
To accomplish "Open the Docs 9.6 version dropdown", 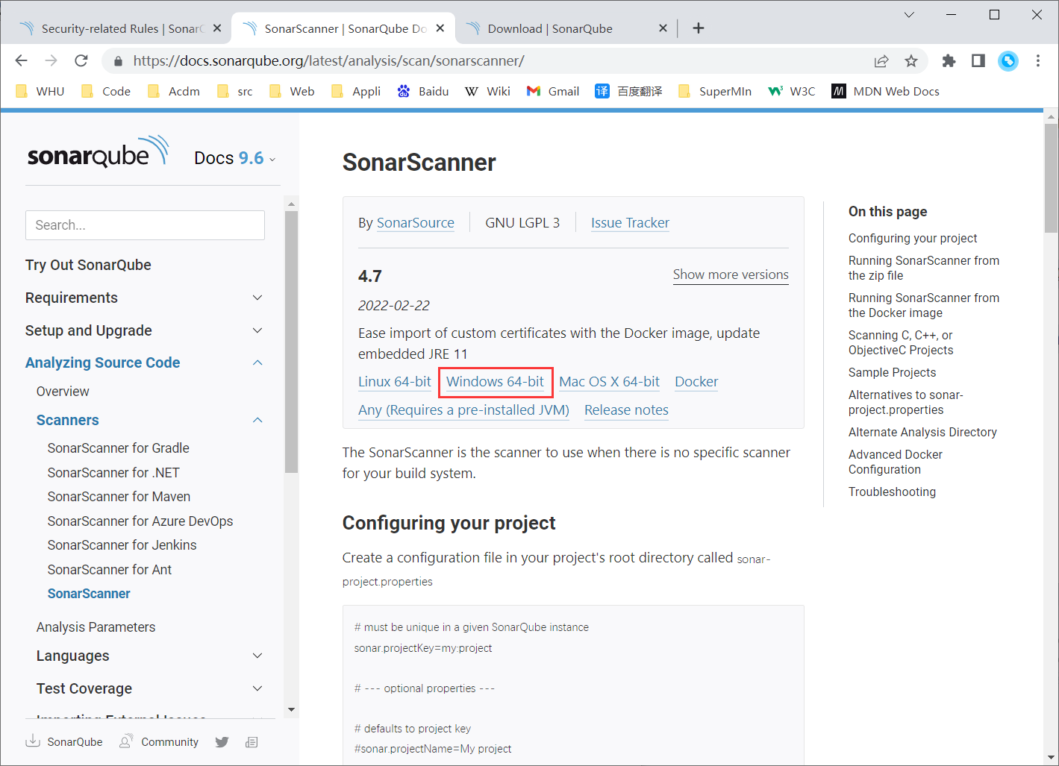I will 235,158.
